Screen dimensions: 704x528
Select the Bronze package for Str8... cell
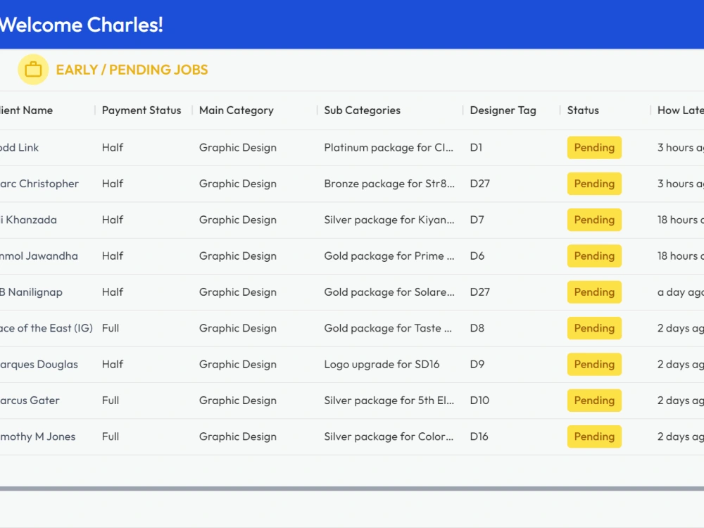(389, 184)
